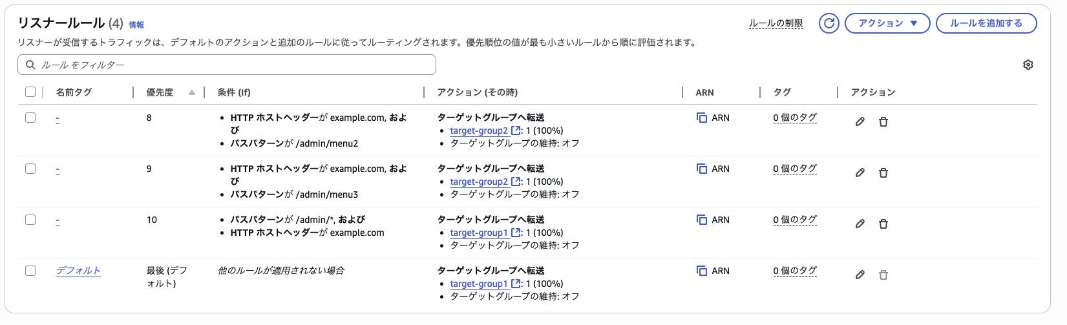The height and width of the screenshot is (325, 1067).
Task: Delete the priority 9 rule via trash icon
Action: (883, 173)
